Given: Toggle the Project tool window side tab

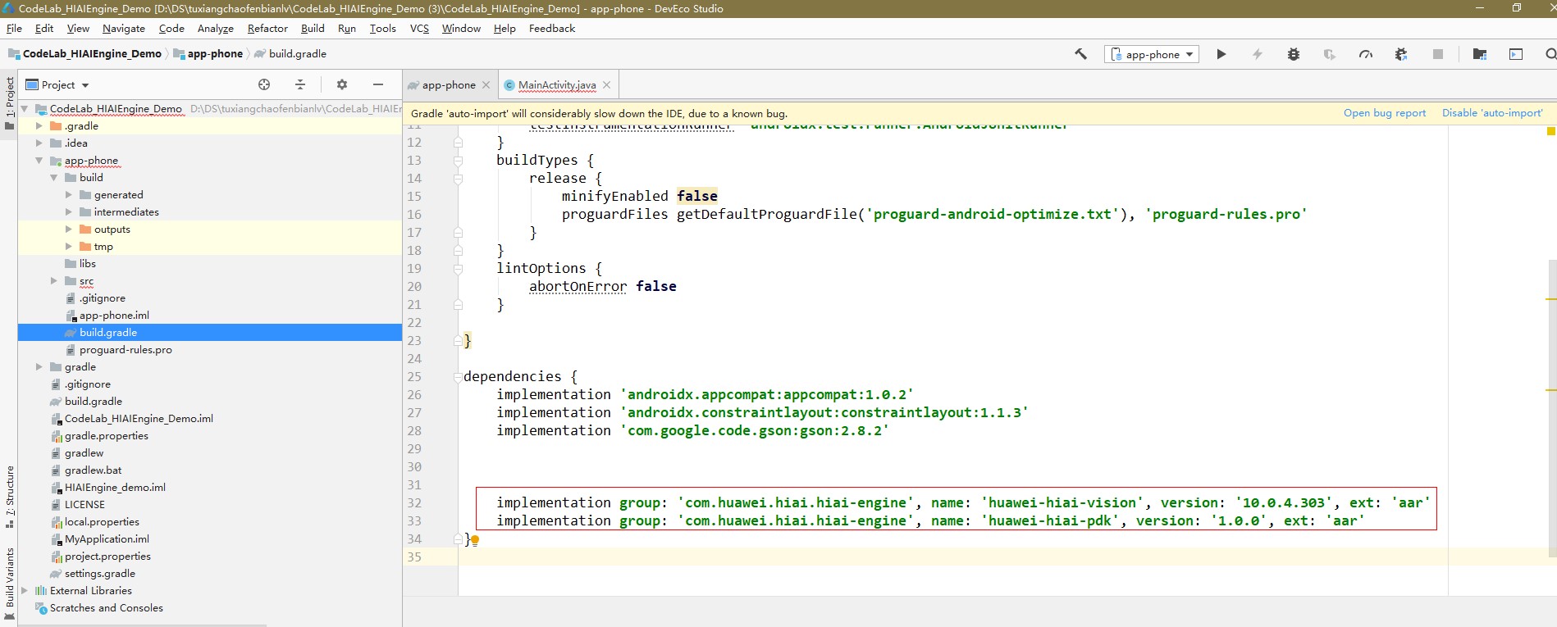Looking at the screenshot, I should pyautogui.click(x=10, y=102).
